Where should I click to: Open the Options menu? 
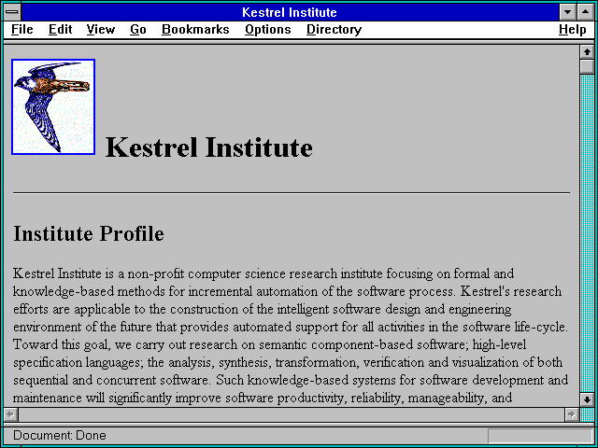(268, 29)
